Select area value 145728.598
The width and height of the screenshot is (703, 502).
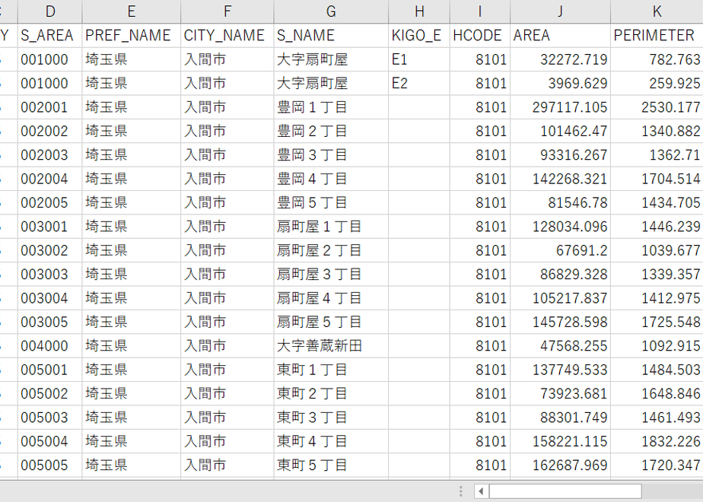(560, 322)
